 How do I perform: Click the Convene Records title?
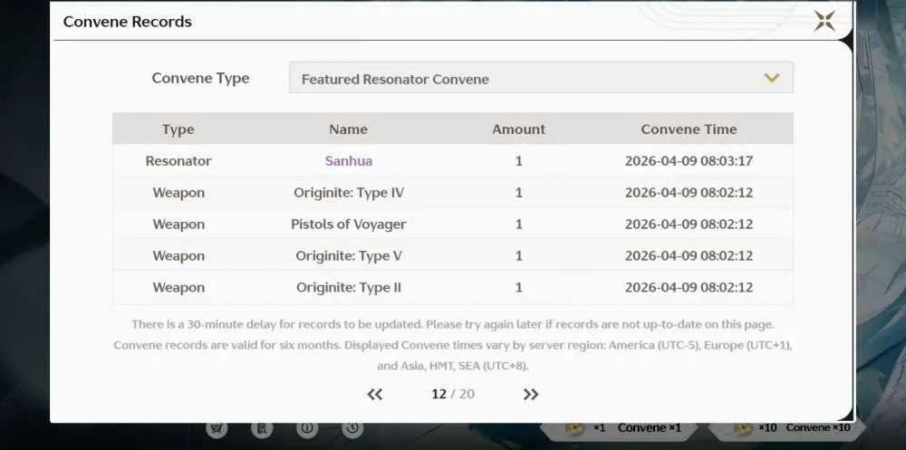tap(127, 22)
